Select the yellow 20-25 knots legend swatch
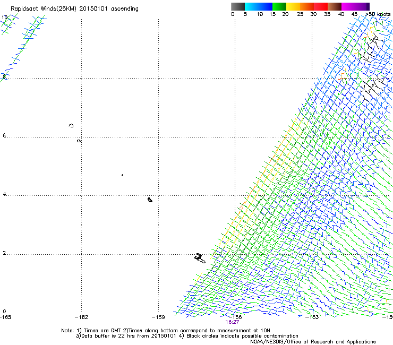393x345 pixels. [x=293, y=6]
